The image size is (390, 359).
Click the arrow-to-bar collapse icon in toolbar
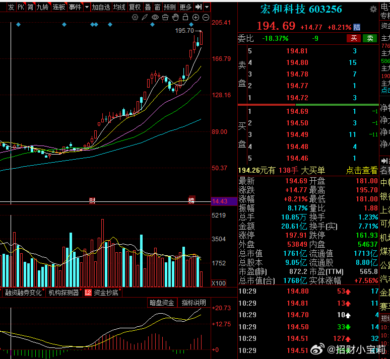[199, 7]
